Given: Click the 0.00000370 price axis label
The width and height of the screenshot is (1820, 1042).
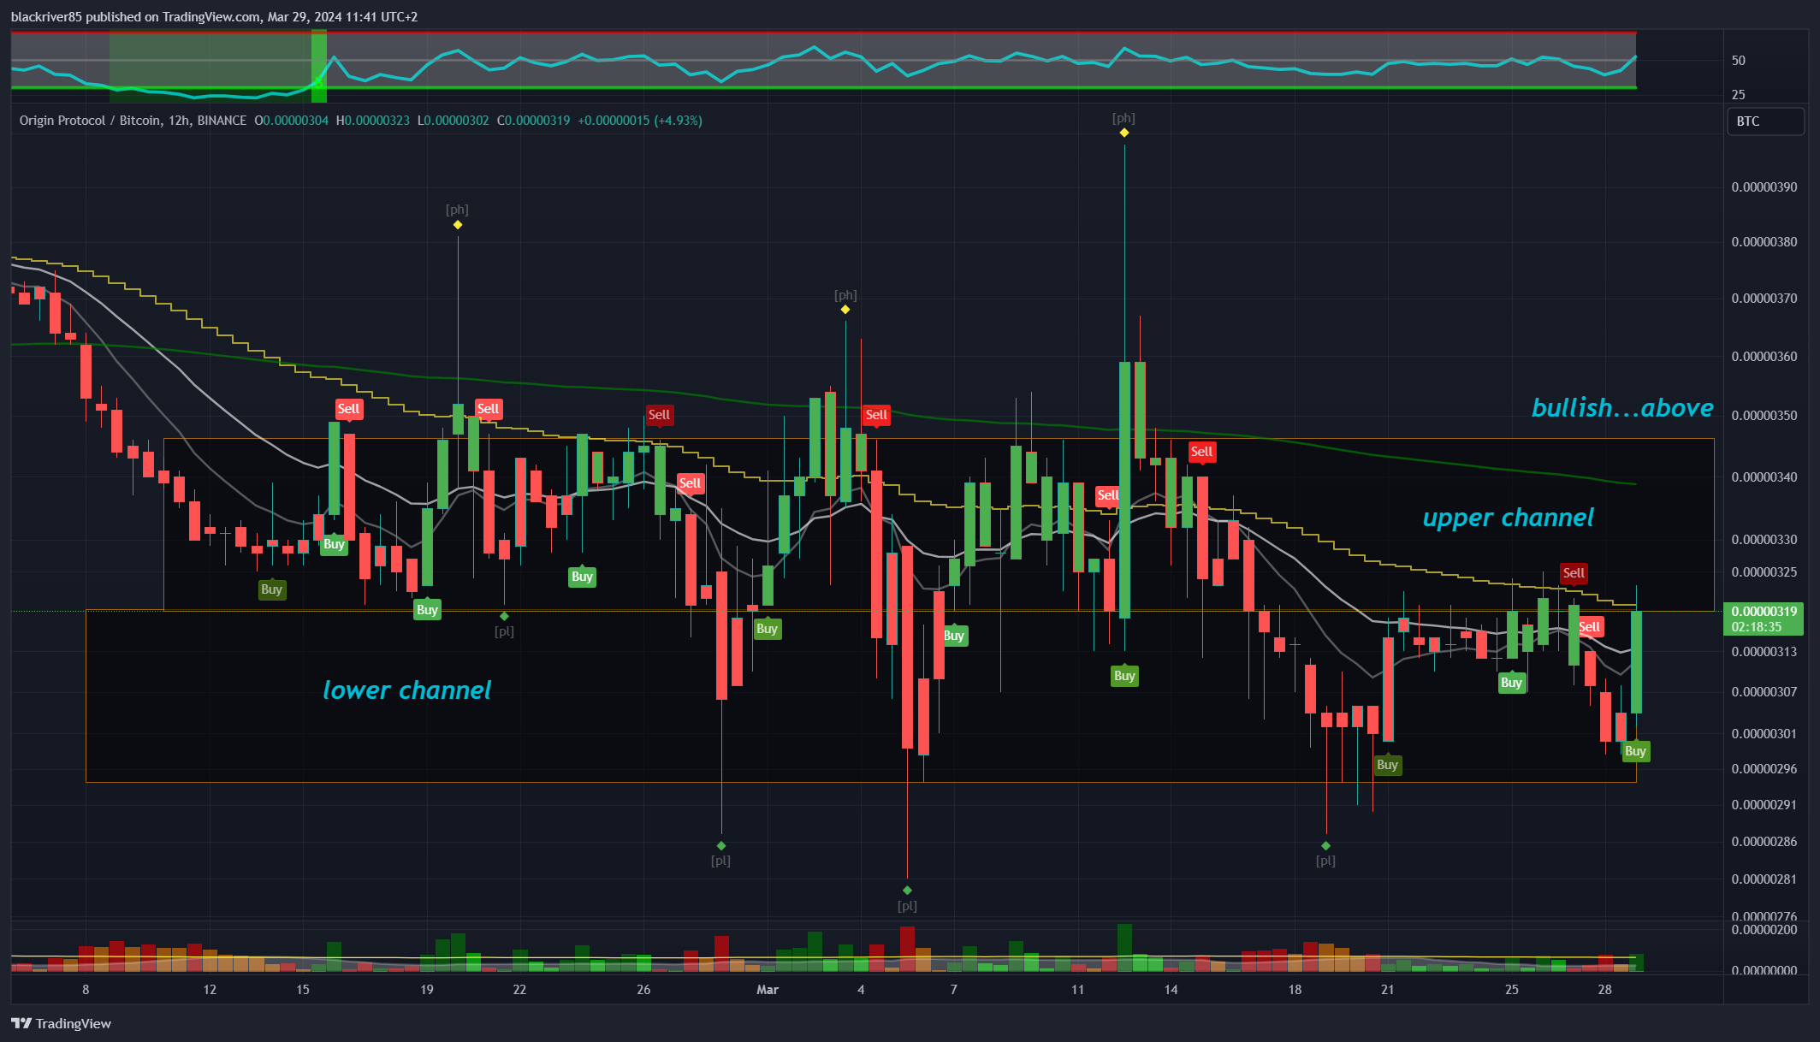Looking at the screenshot, I should click(x=1764, y=299).
